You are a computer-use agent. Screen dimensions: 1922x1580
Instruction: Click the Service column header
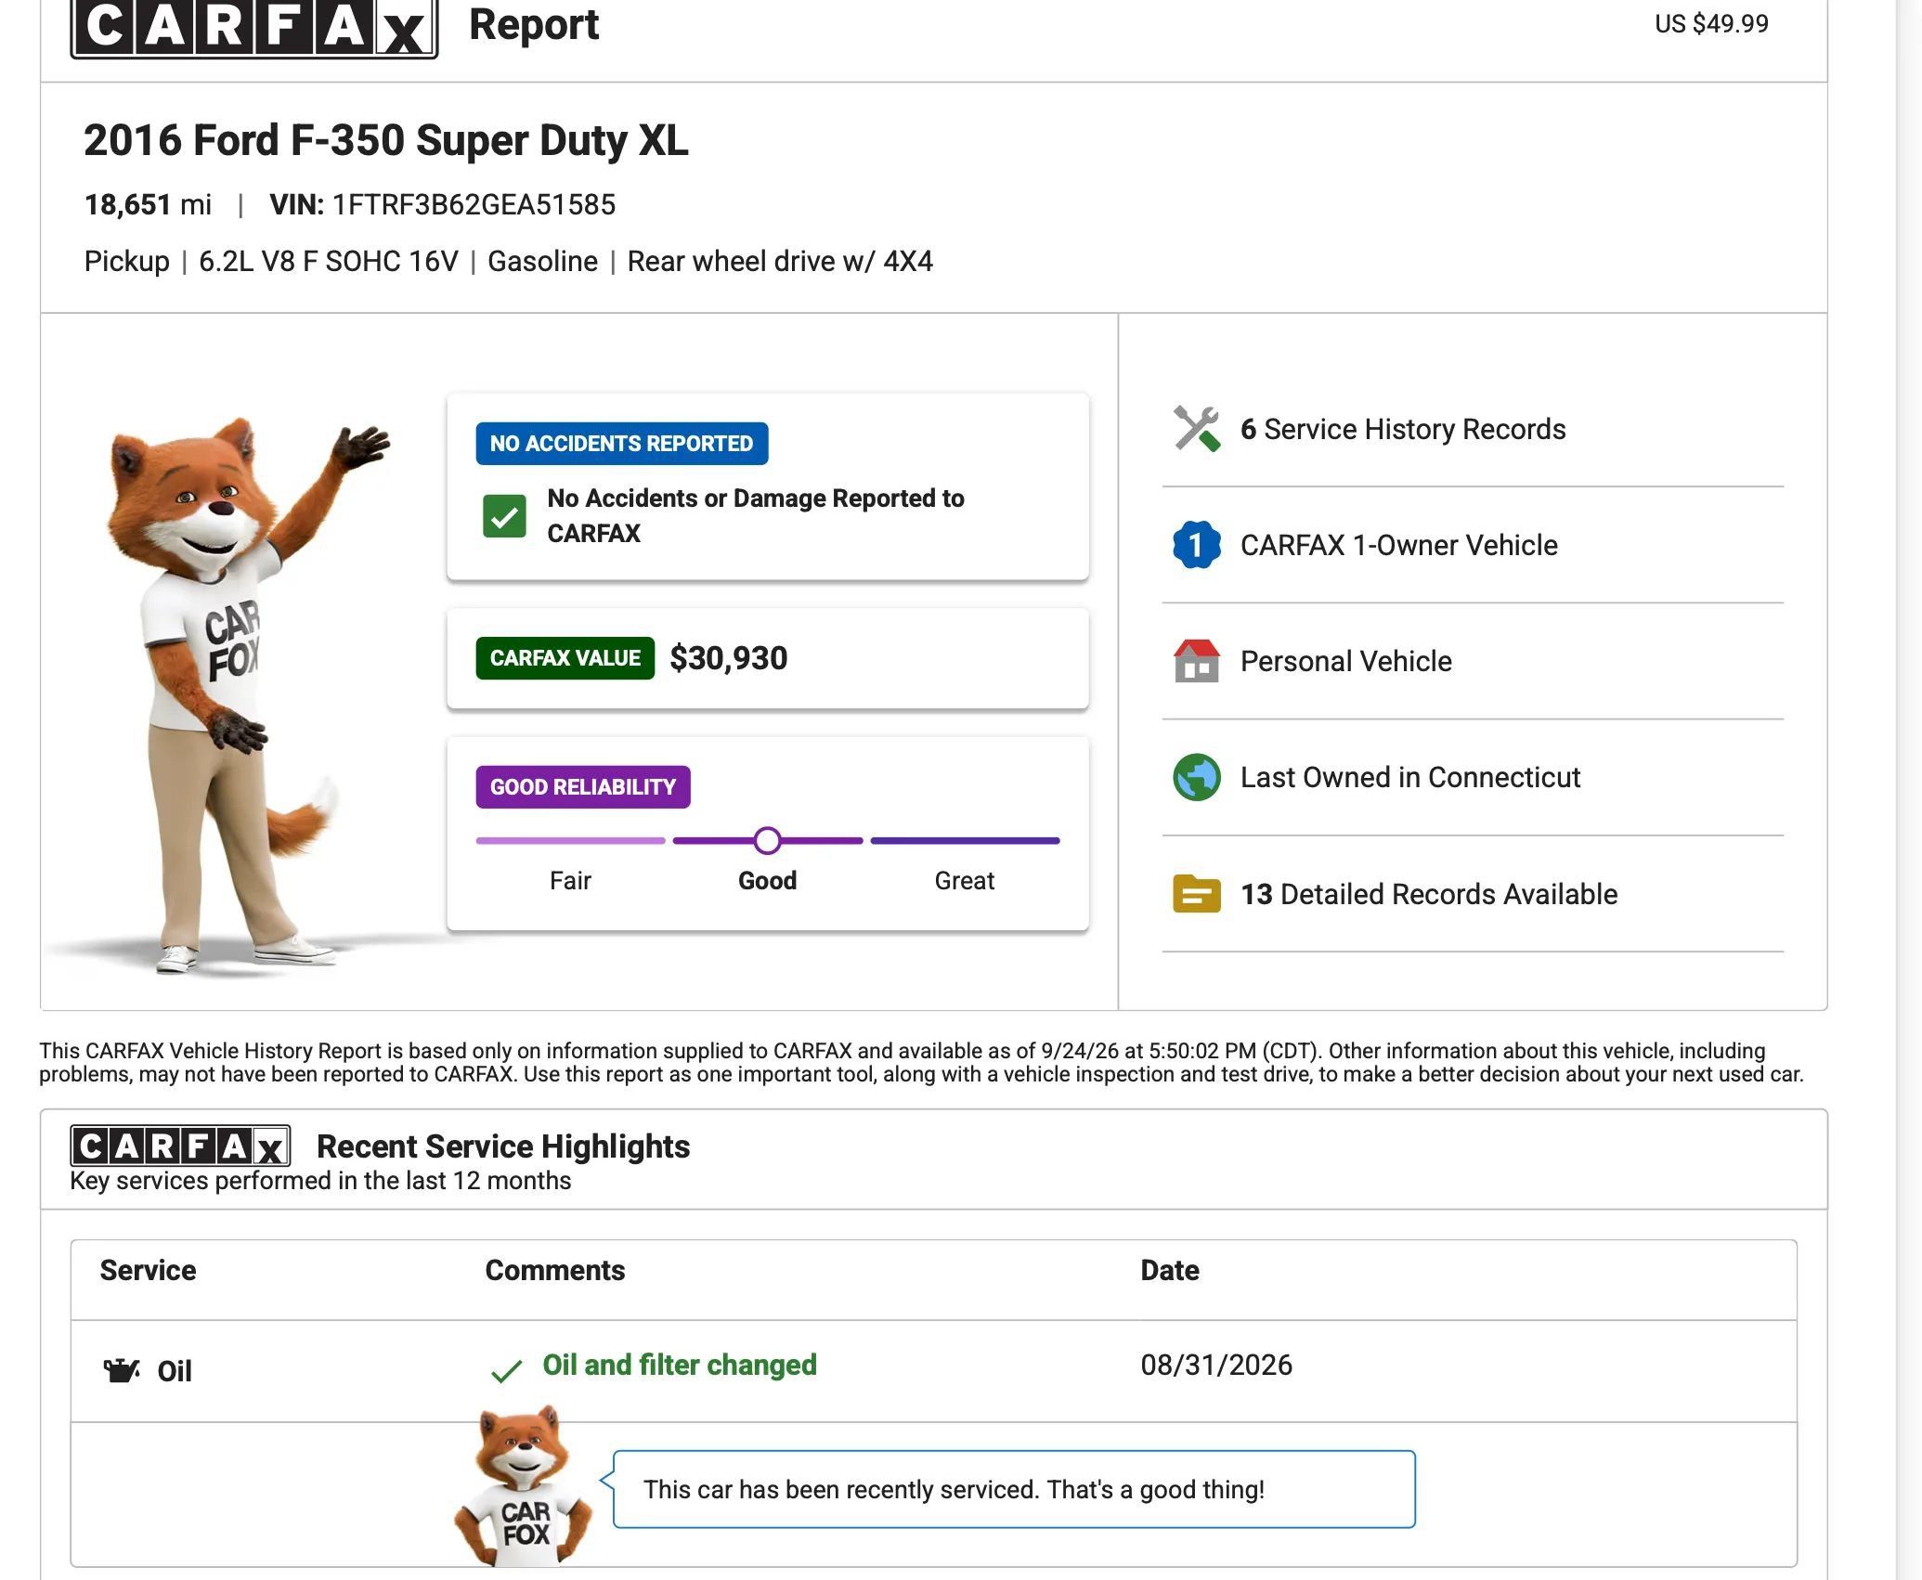148,1270
